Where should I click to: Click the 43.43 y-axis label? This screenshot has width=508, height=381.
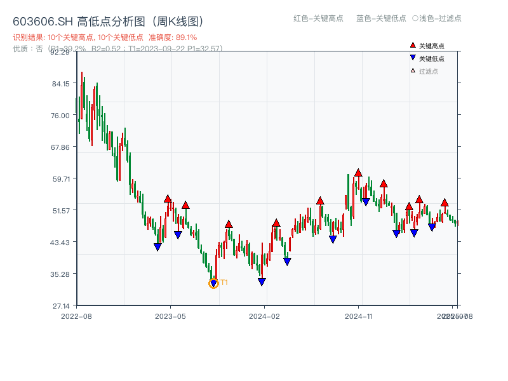[x=60, y=243]
